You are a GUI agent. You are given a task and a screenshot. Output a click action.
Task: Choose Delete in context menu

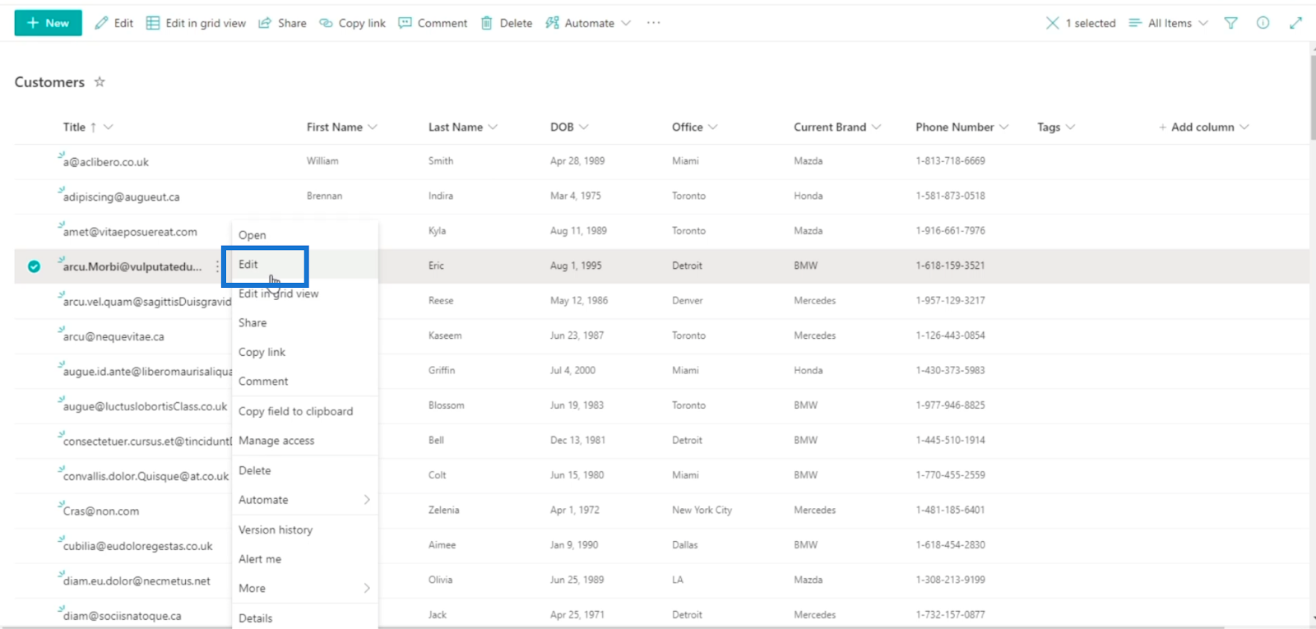[305, 470]
